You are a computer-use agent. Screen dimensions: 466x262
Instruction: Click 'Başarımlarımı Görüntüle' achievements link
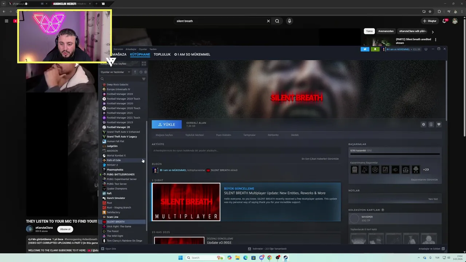coord(424,180)
